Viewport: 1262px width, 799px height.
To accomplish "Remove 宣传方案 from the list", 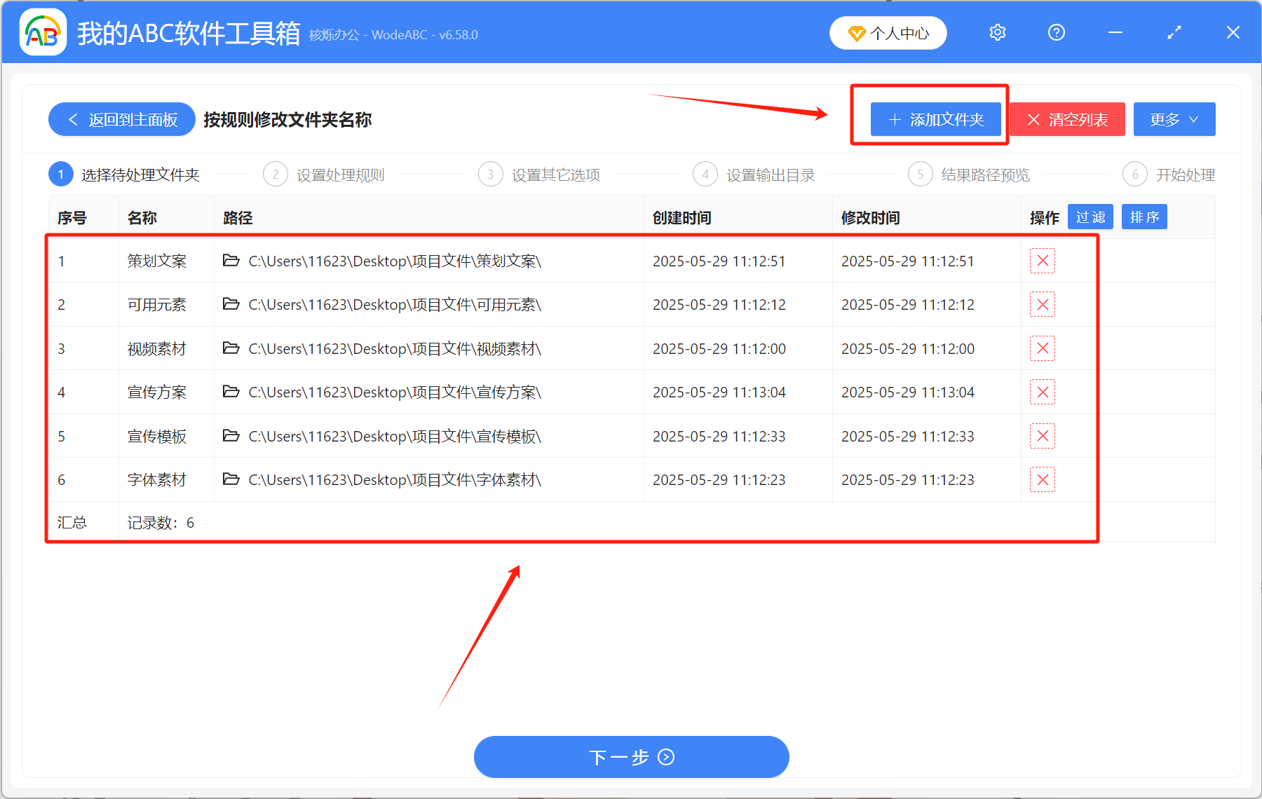I will tap(1043, 392).
